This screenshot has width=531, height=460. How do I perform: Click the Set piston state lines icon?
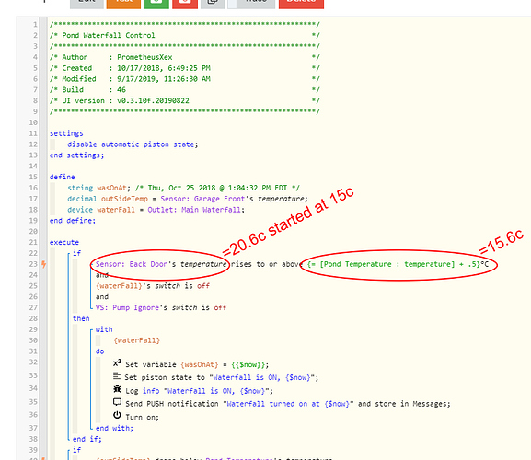point(117,376)
